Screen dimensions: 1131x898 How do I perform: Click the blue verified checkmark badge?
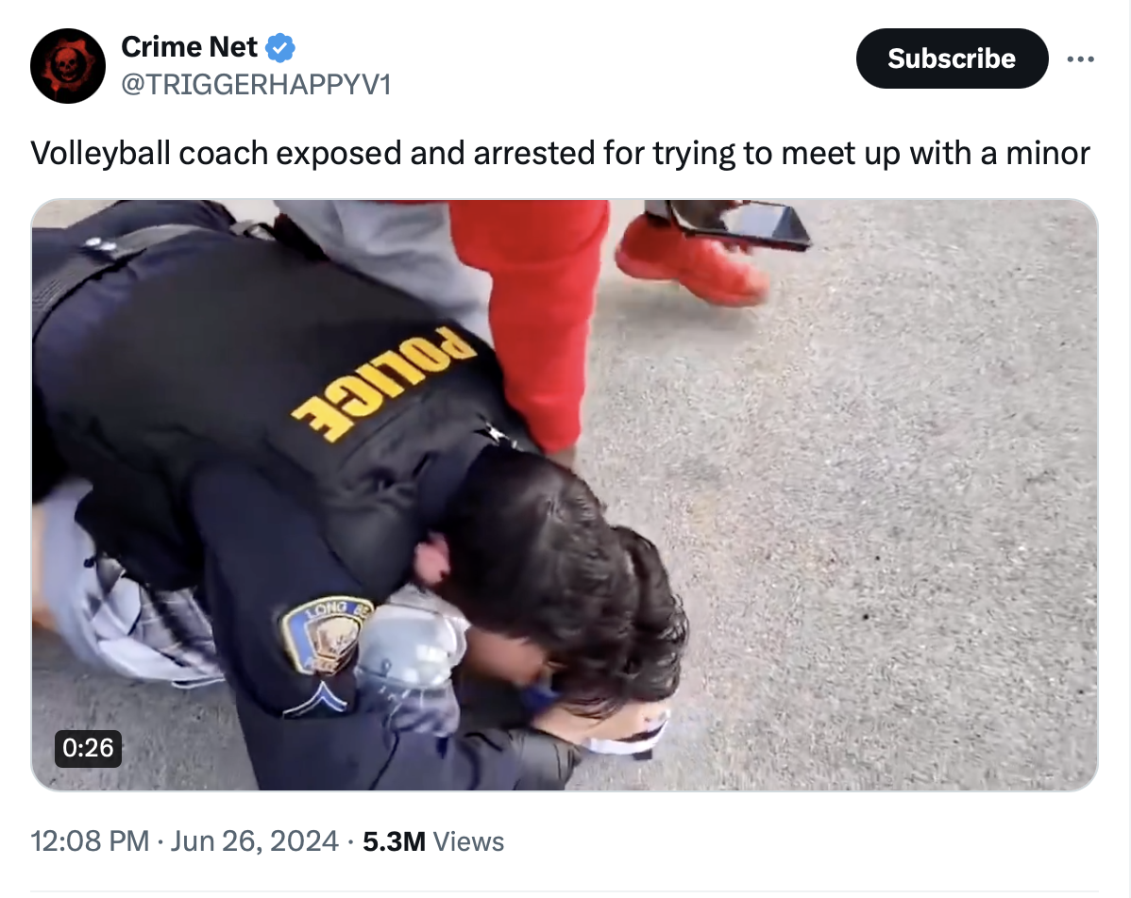279,47
